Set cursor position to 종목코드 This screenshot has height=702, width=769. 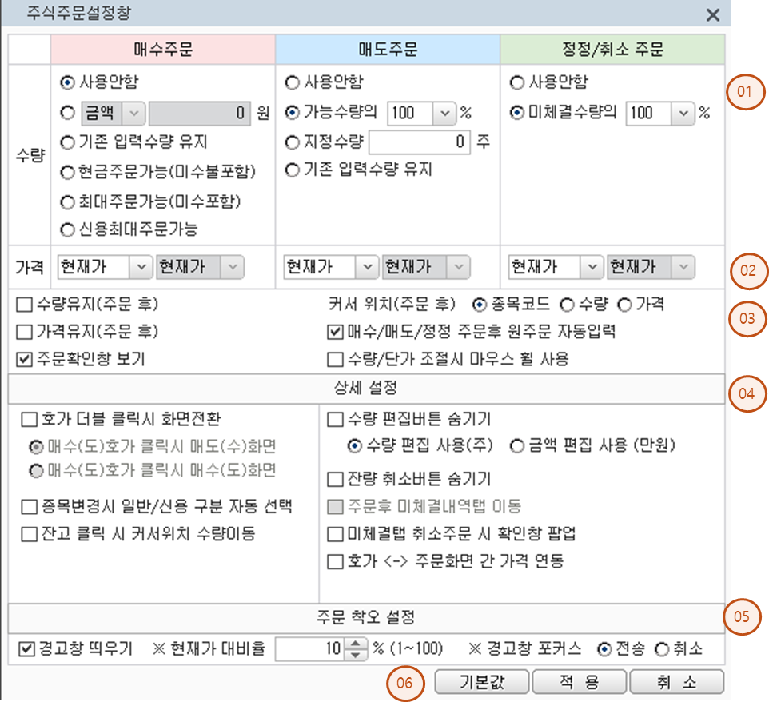(479, 305)
